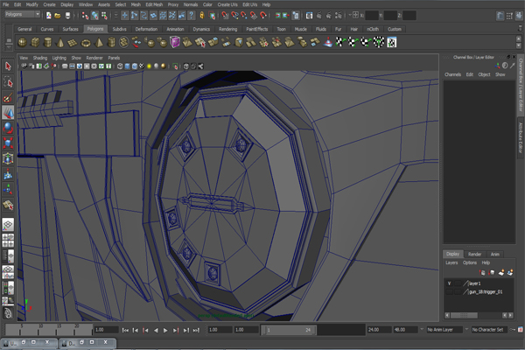Open the viewport Shading menu
Image resolution: width=525 pixels, height=350 pixels.
click(x=40, y=58)
